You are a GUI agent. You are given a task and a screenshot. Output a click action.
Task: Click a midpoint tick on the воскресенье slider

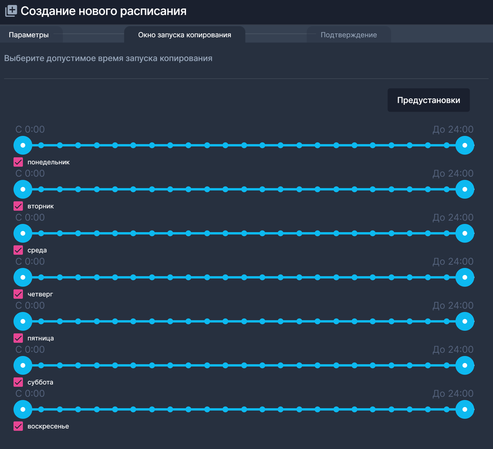(244, 410)
